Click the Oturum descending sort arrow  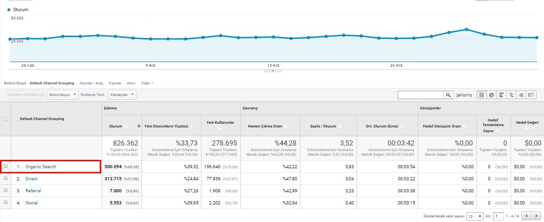pos(139,126)
